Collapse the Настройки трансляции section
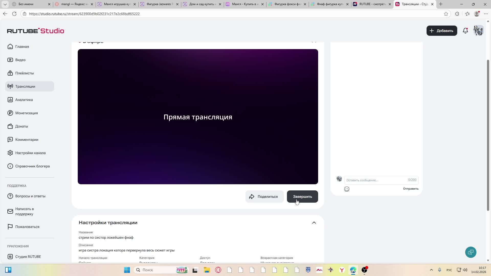The image size is (491, 276). click(x=314, y=223)
